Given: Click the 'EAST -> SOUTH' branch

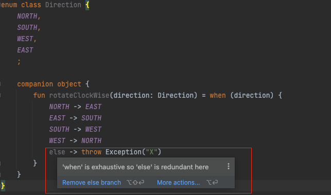Looking at the screenshot, I should 75,118.
